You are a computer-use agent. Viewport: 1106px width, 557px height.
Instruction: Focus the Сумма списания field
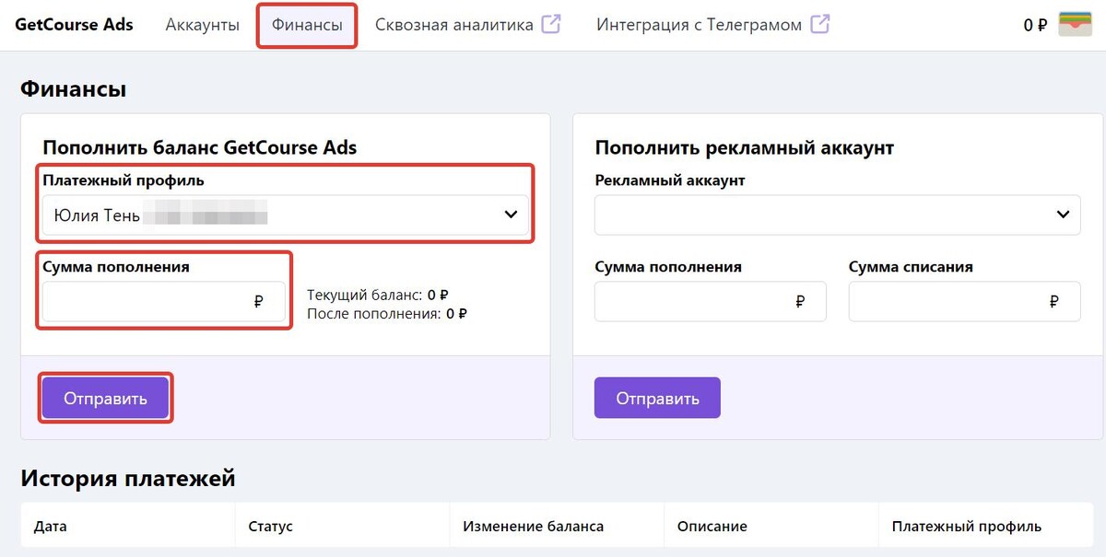965,301
